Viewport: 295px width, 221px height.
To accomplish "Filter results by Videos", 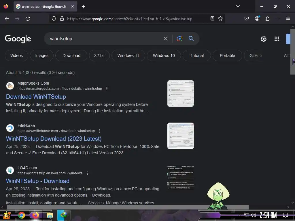I will pyautogui.click(x=16, y=56).
